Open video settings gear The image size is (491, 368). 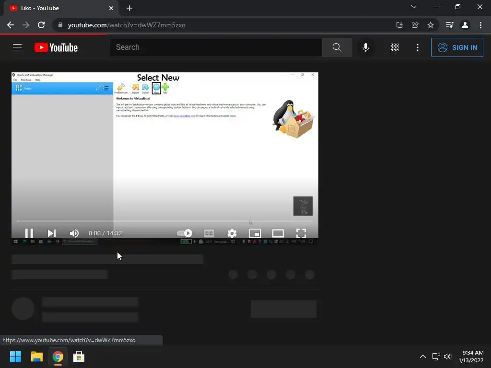(232, 233)
